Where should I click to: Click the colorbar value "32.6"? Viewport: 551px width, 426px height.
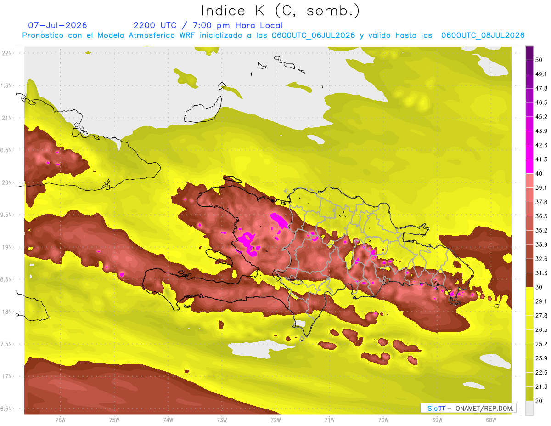[541, 259]
